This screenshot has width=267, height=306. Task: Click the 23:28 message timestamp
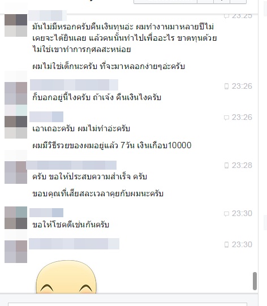click(242, 166)
